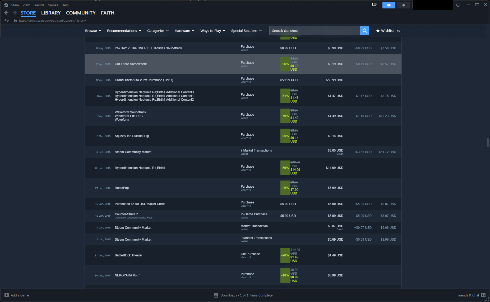The height and width of the screenshot is (302, 490).
Task: Click Steam Community Market on 5 Feb
Action: click(x=133, y=152)
